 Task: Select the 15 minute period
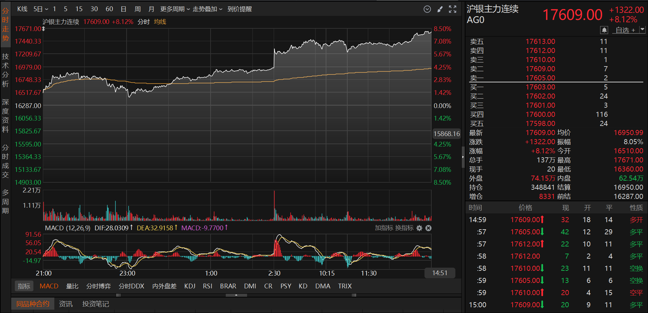[79, 9]
